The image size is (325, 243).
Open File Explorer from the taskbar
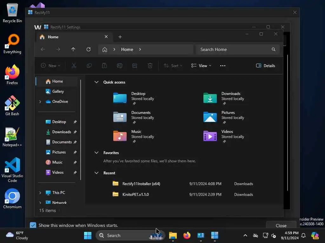[173, 235]
